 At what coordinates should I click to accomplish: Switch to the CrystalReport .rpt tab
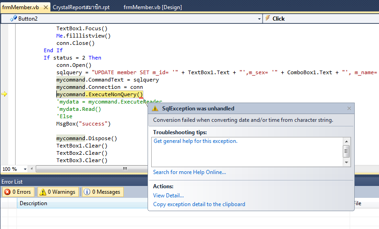pos(80,7)
